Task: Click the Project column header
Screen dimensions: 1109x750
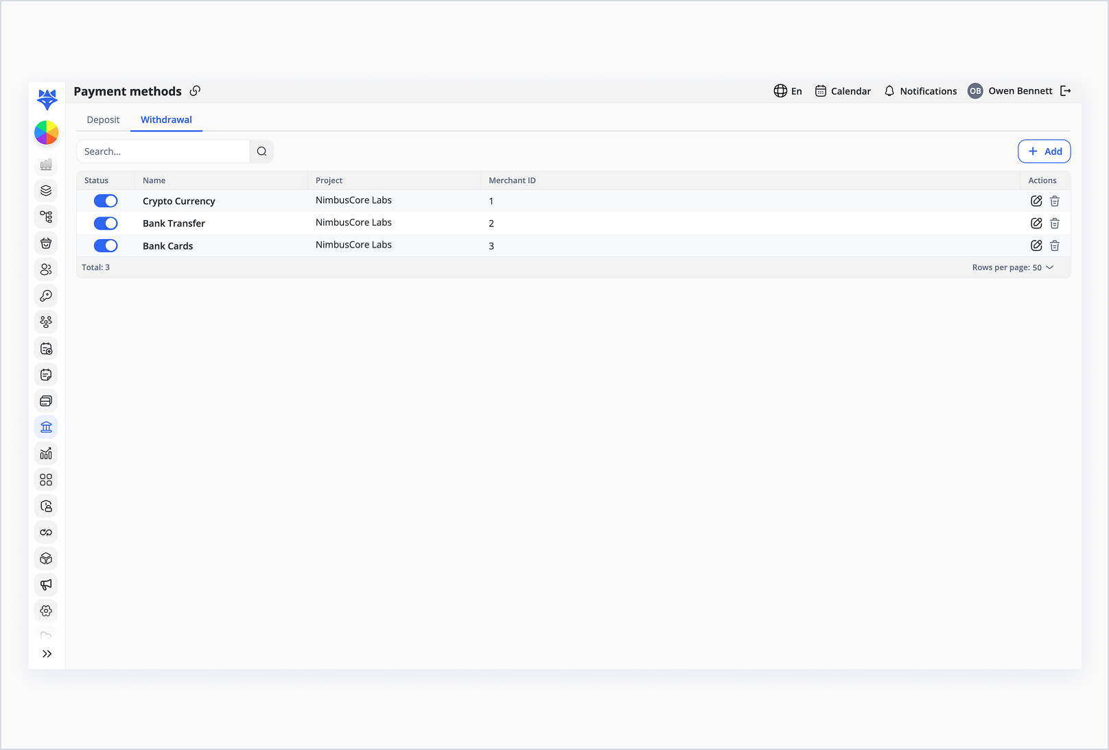Action: coord(329,180)
